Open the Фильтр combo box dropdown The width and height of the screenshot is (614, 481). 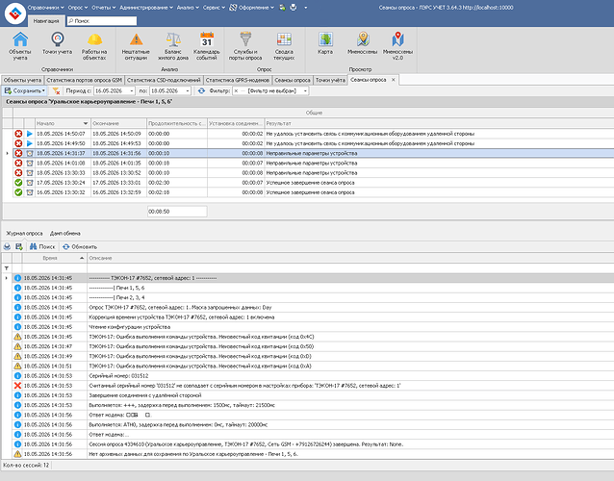(x=305, y=90)
